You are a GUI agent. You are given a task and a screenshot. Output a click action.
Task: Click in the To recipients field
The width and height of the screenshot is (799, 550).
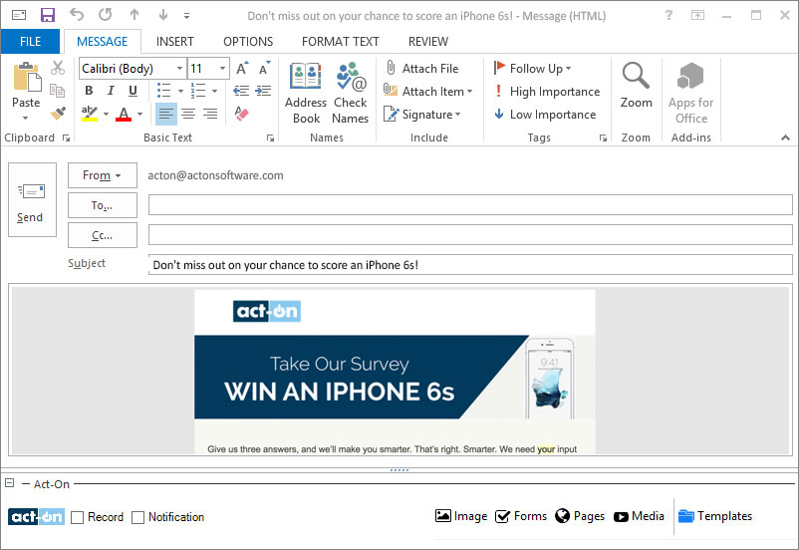click(x=470, y=205)
